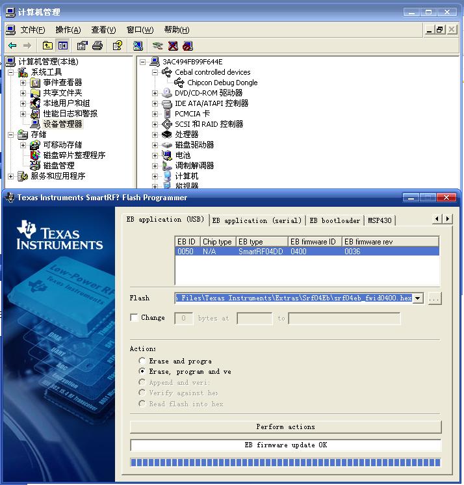This screenshot has height=485, width=464.
Task: Click the EB firmware rev column header
Action: 390,242
